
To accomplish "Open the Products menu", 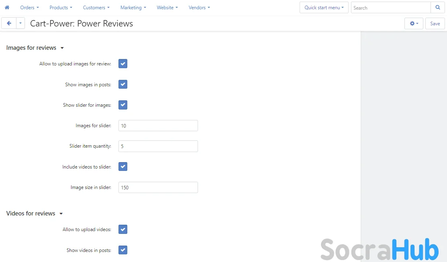I will [61, 8].
